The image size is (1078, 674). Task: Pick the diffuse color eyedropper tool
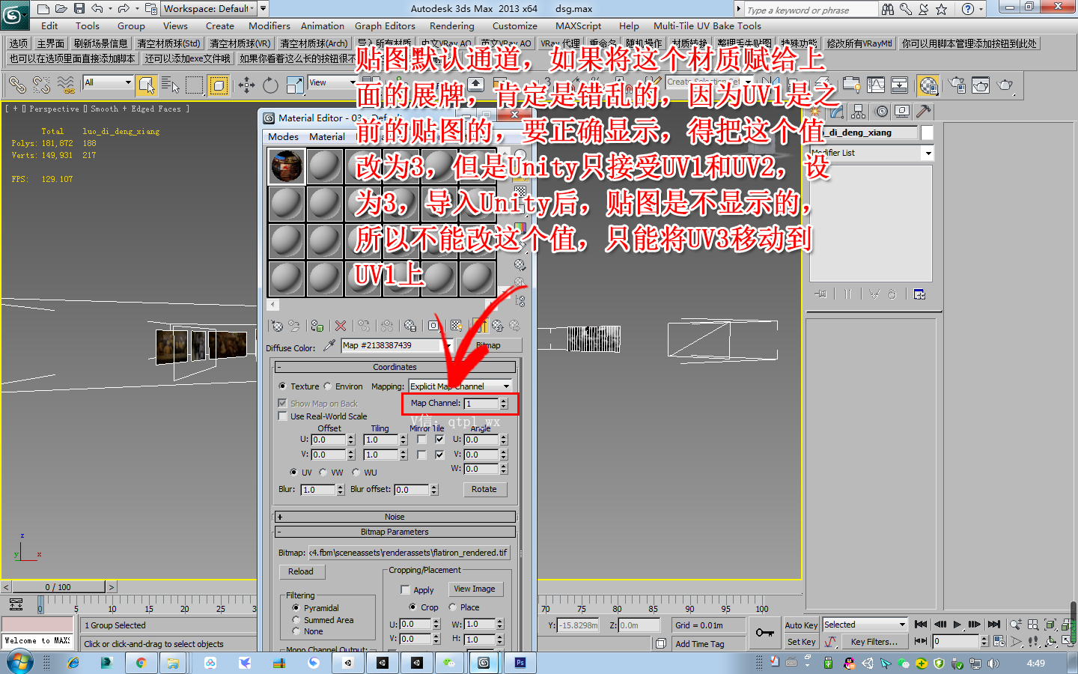point(329,345)
